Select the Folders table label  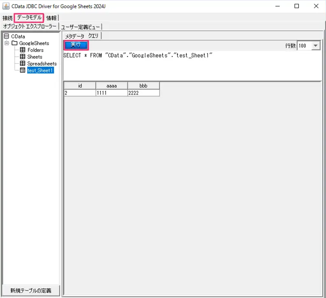click(x=35, y=50)
